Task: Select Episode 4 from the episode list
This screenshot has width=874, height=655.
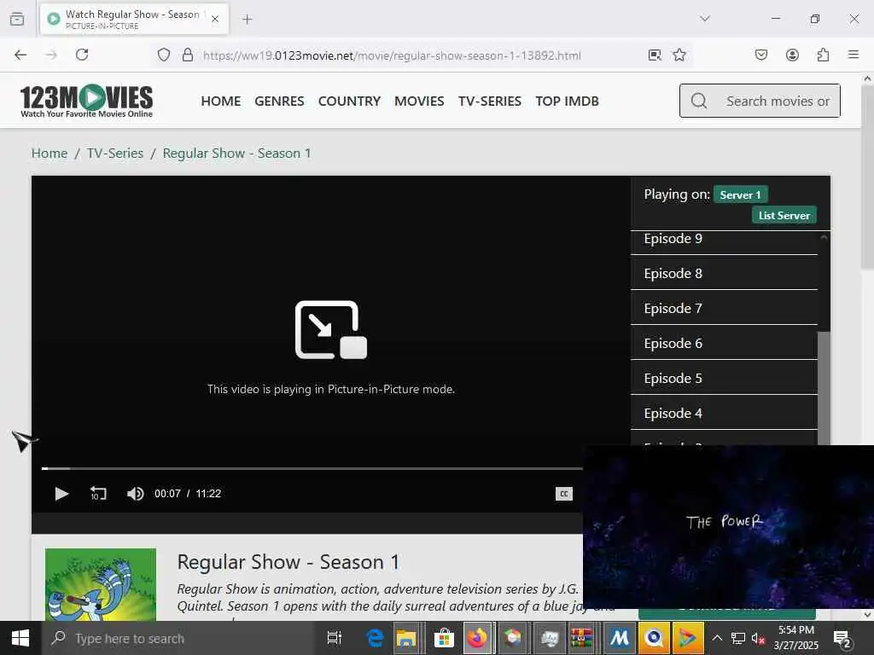Action: click(x=724, y=414)
